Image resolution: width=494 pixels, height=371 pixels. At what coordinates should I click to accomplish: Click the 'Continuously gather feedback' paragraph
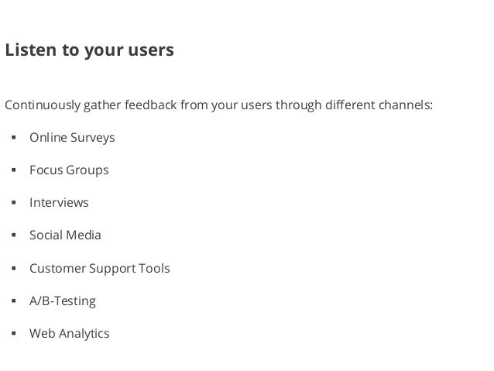point(219,105)
